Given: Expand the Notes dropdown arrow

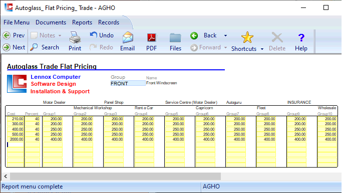Looking at the screenshot, I should (x=60, y=35).
